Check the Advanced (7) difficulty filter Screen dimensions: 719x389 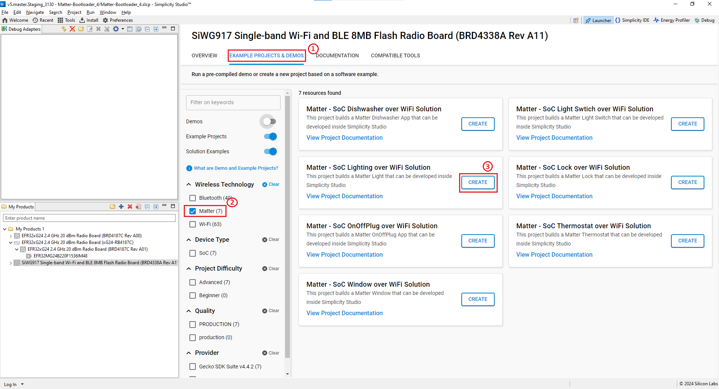click(x=193, y=282)
